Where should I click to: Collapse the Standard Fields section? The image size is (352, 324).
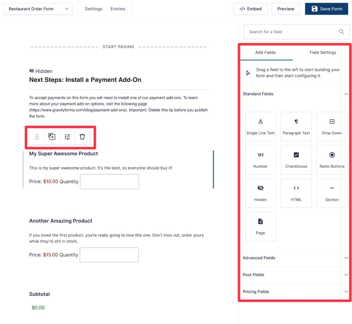(346, 94)
